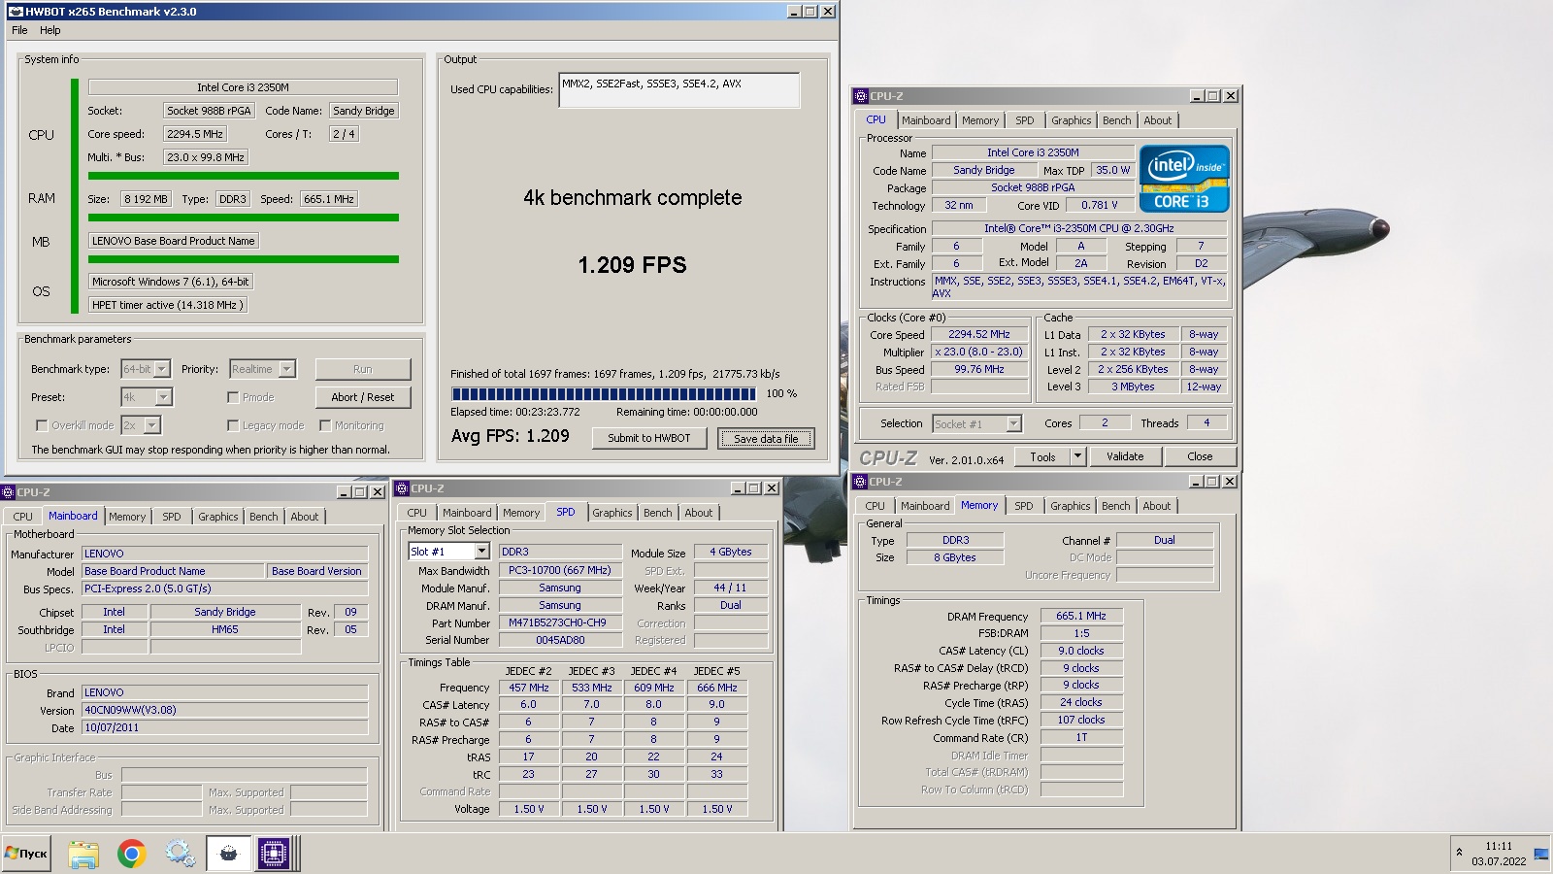
Task: Click CPU-Z Close button
Action: (1200, 456)
